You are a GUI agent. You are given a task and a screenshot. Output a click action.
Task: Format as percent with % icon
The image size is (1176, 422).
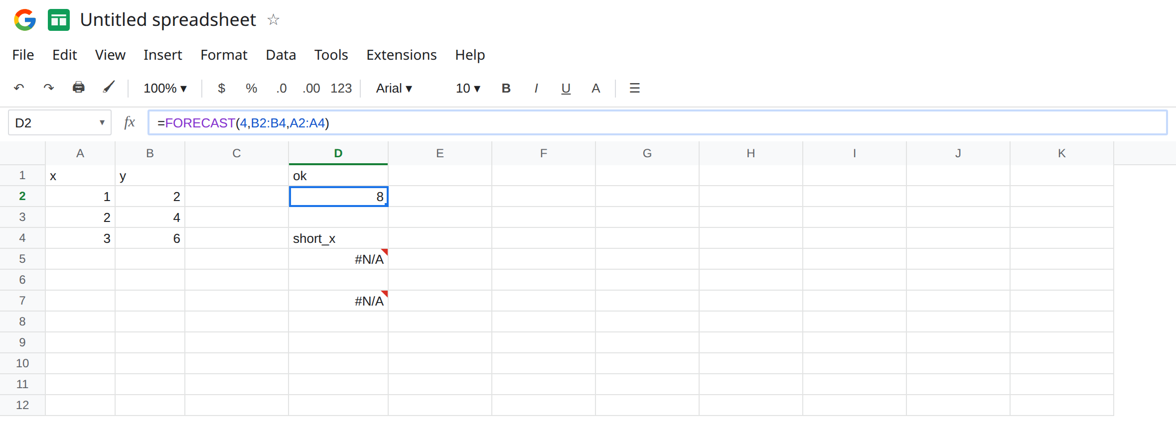coord(252,88)
